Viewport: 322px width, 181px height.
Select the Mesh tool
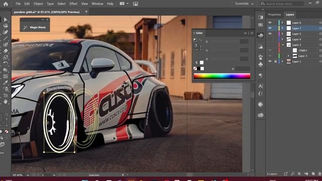6,76
